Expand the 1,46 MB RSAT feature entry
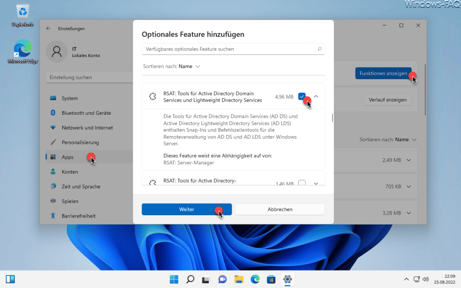Screen dimensions: 461x288 pyautogui.click(x=316, y=183)
